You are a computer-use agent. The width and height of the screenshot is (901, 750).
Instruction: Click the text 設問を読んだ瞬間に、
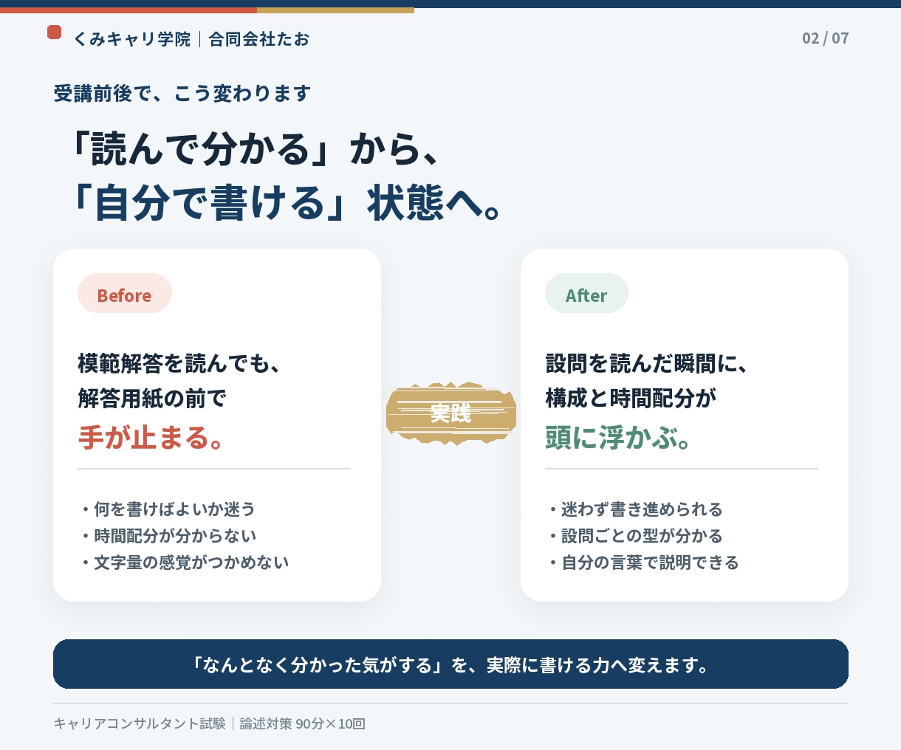[x=647, y=363]
